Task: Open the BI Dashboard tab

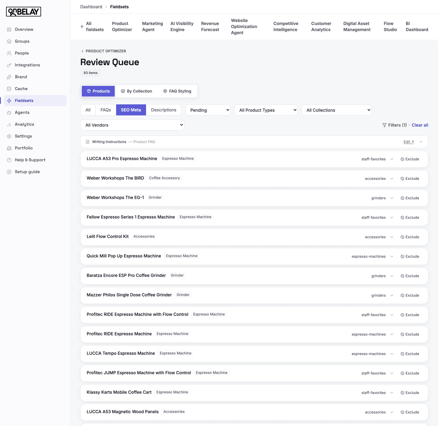Action: pos(417,27)
